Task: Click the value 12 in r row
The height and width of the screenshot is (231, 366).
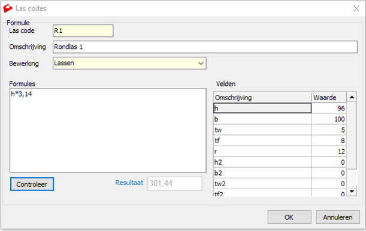Action: coord(329,152)
